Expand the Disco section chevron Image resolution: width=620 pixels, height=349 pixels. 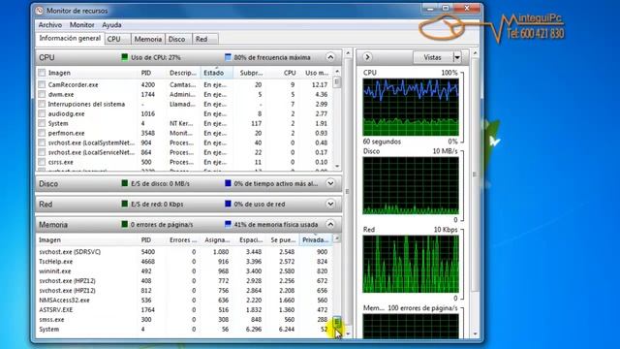330,183
